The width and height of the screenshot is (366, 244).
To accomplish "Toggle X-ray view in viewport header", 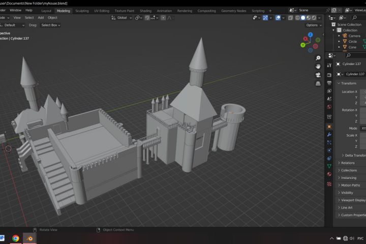I will [x=290, y=18].
